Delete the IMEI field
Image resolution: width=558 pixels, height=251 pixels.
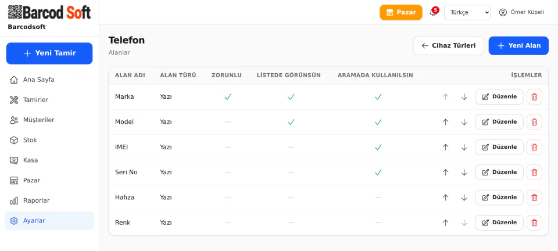[x=534, y=147]
